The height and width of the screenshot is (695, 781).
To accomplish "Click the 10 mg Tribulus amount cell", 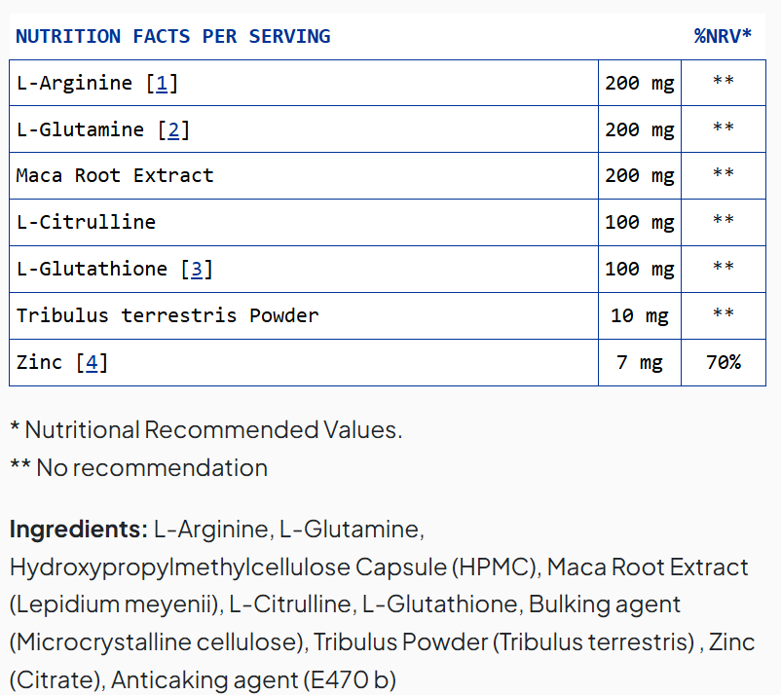I will pyautogui.click(x=639, y=316).
